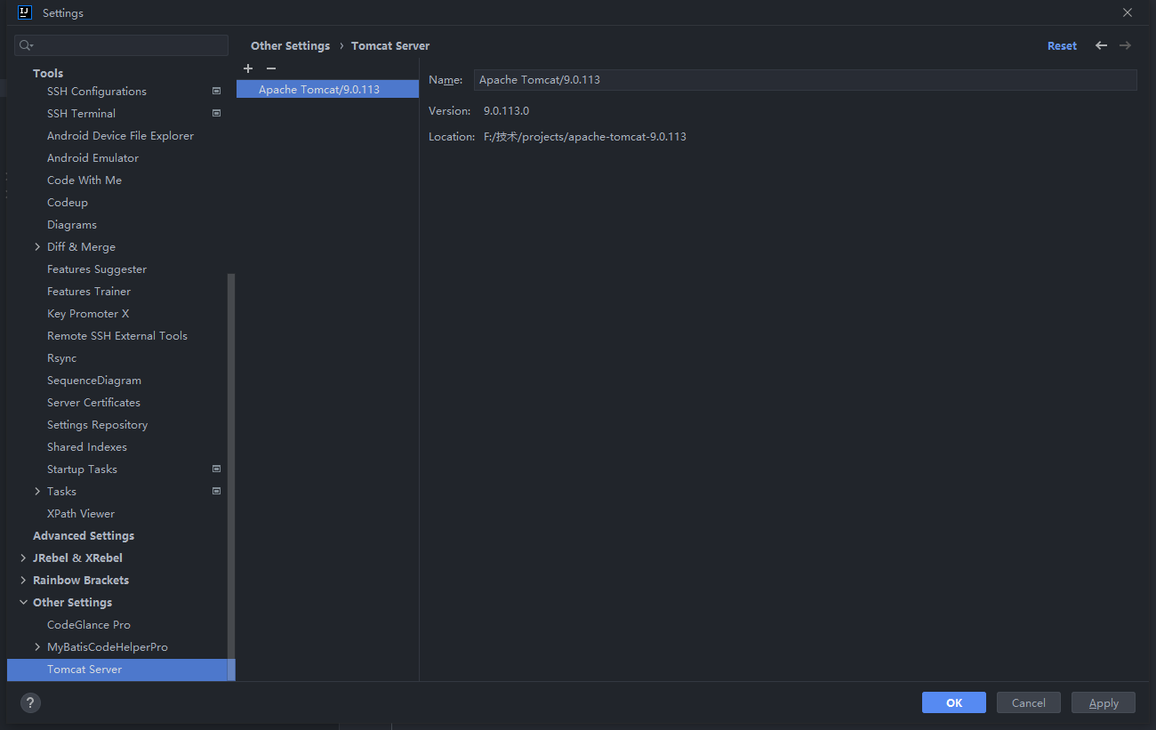The height and width of the screenshot is (730, 1156).
Task: Expand the Diff & Merge node
Action: click(x=37, y=246)
